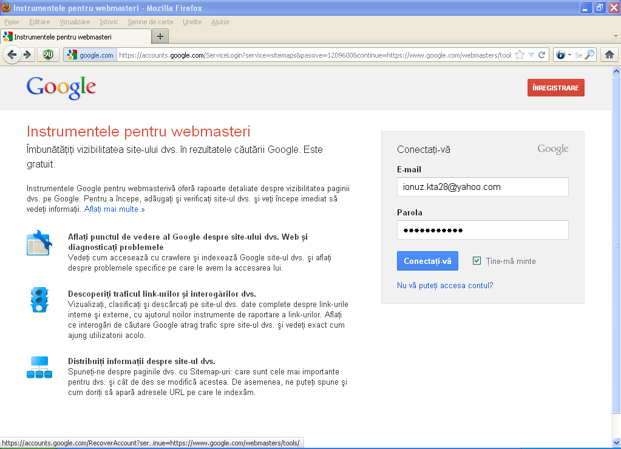621x449 pixels.
Task: Click the traffic light icon
Action: tap(39, 300)
